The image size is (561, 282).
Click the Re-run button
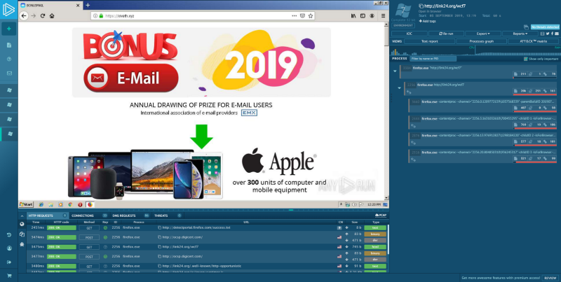click(445, 34)
